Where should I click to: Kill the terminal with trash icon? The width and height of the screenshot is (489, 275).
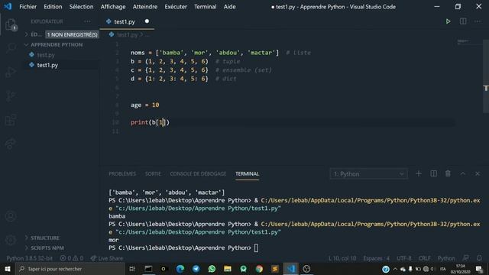[x=448, y=173]
